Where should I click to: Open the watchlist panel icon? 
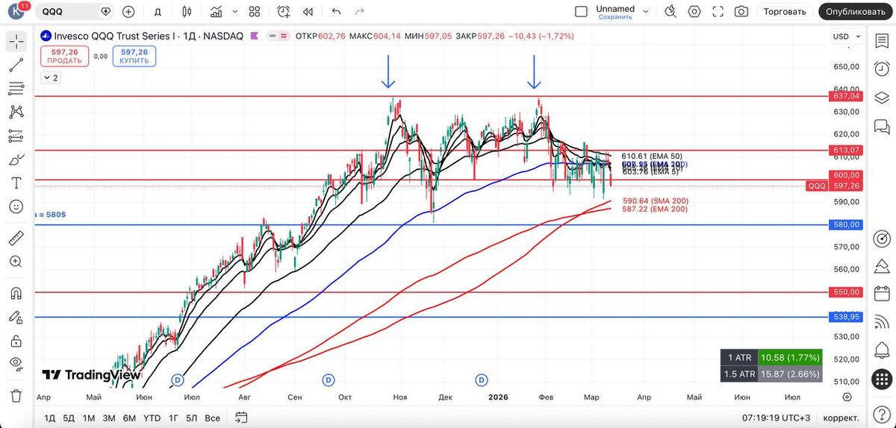click(x=883, y=41)
